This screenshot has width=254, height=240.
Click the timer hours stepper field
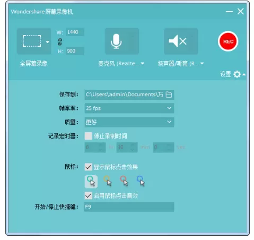(x=95, y=147)
